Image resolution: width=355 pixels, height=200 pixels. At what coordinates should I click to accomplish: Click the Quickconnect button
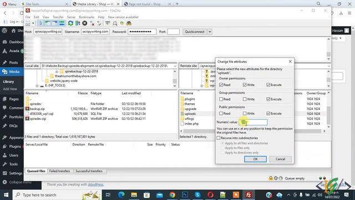click(195, 32)
